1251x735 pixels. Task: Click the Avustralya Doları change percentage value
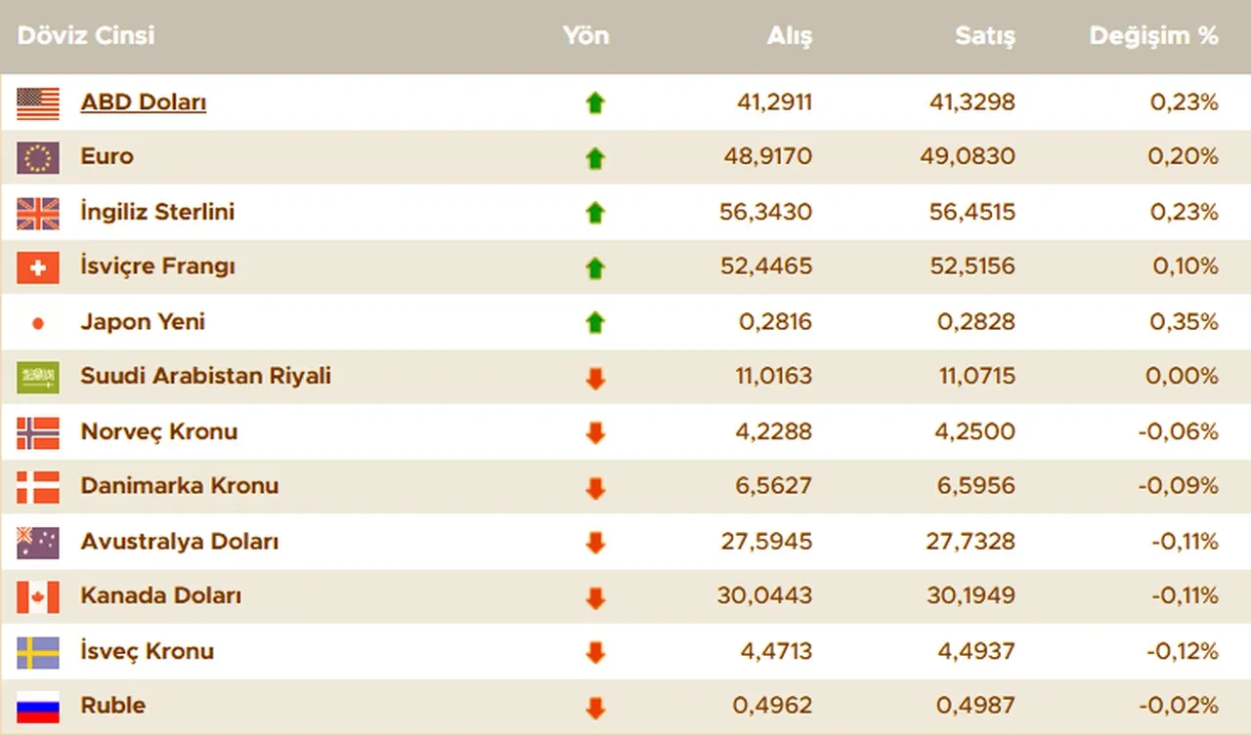pyautogui.click(x=1185, y=541)
